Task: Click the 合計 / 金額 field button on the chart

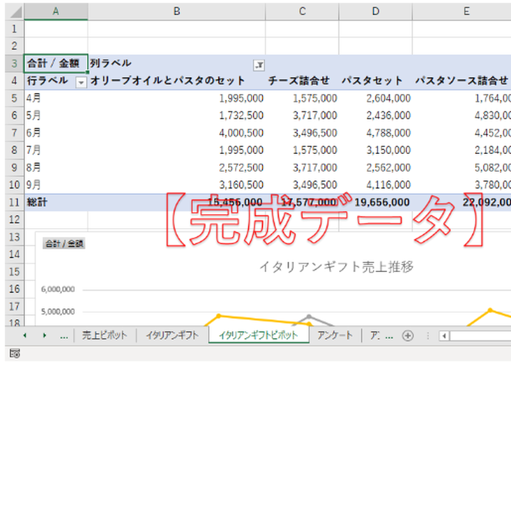Action: [65, 243]
